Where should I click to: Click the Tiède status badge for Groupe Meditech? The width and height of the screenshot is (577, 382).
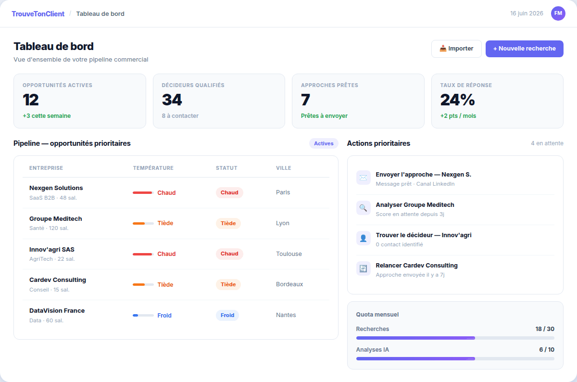click(x=228, y=223)
